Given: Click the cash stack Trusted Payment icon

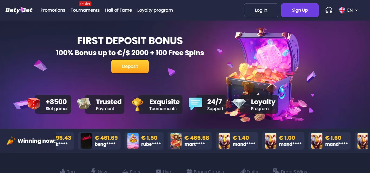Looking at the screenshot, I should [84, 104].
